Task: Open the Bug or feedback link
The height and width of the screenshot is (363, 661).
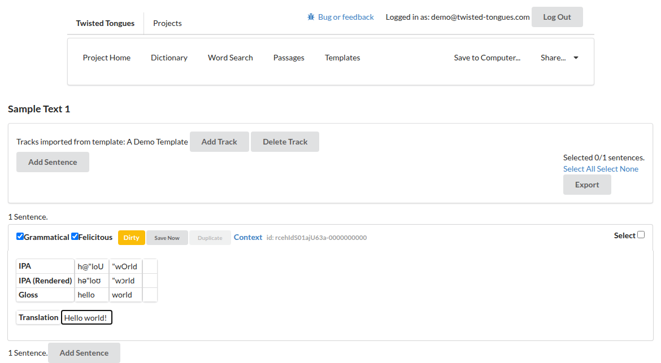Action: pos(346,17)
